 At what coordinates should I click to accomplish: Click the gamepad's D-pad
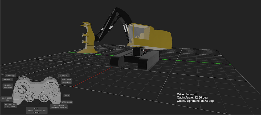click(x=22, y=90)
